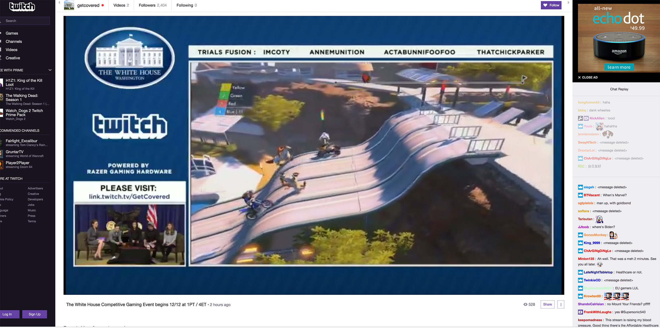
Task: Click into the Search field
Action: point(25,21)
